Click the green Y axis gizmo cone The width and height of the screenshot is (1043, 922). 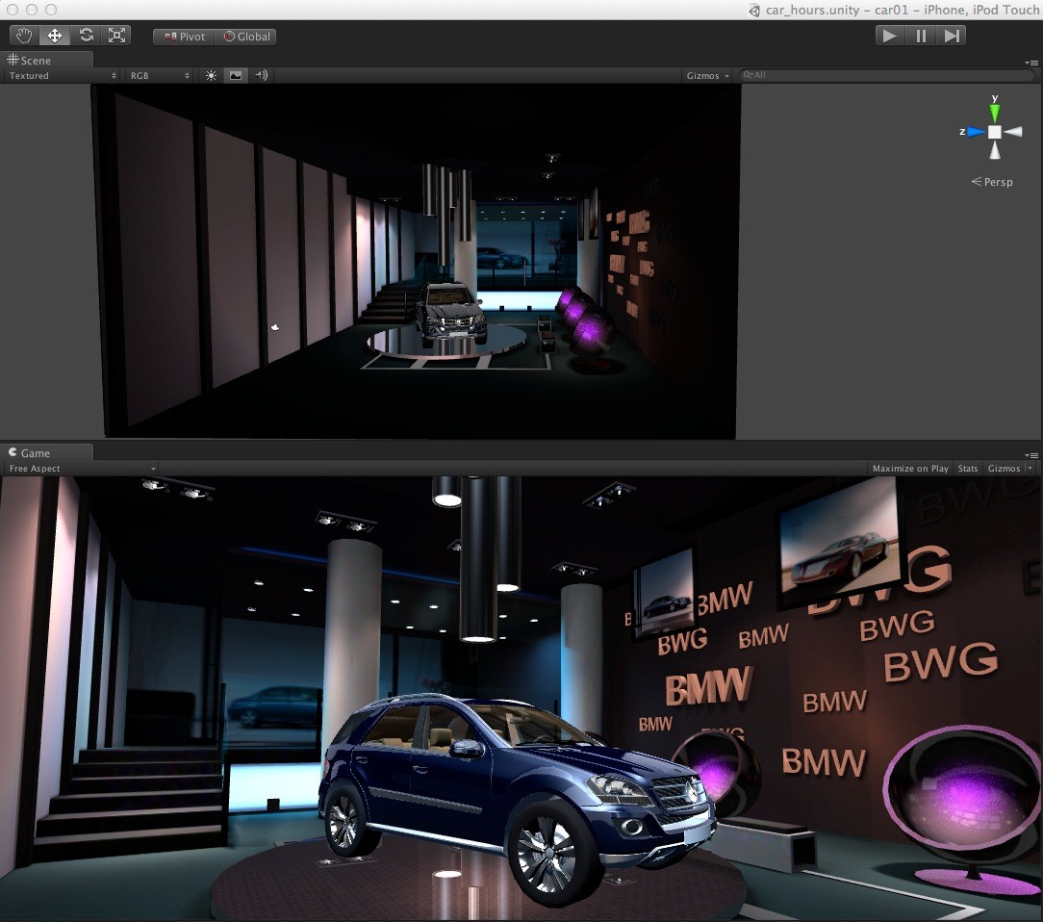(x=995, y=113)
